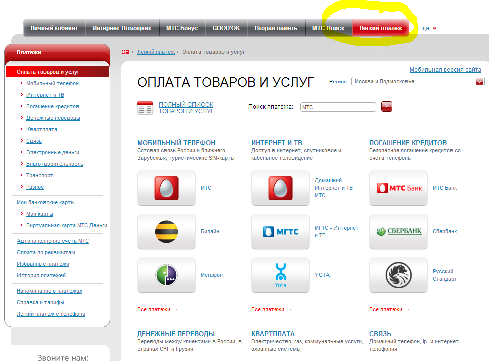497x361 pixels.
Task: Click Легкий платеж с телефона link
Action: pos(51,314)
